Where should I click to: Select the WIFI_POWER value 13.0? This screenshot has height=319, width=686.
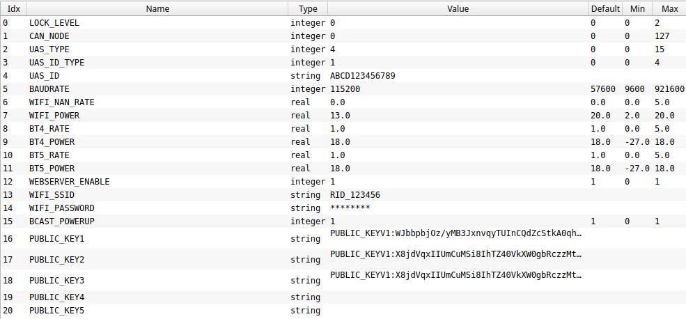(340, 116)
